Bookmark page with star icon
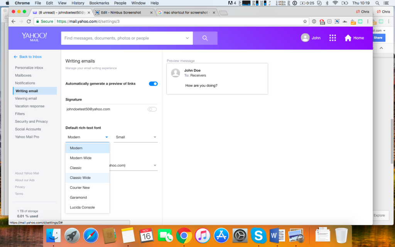Screen dimensions: 395x247 click(x=305, y=22)
